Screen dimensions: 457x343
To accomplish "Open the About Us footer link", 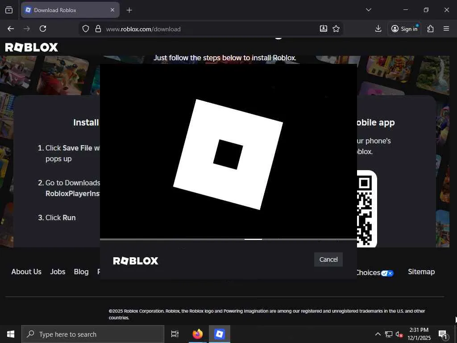I will pyautogui.click(x=26, y=272).
